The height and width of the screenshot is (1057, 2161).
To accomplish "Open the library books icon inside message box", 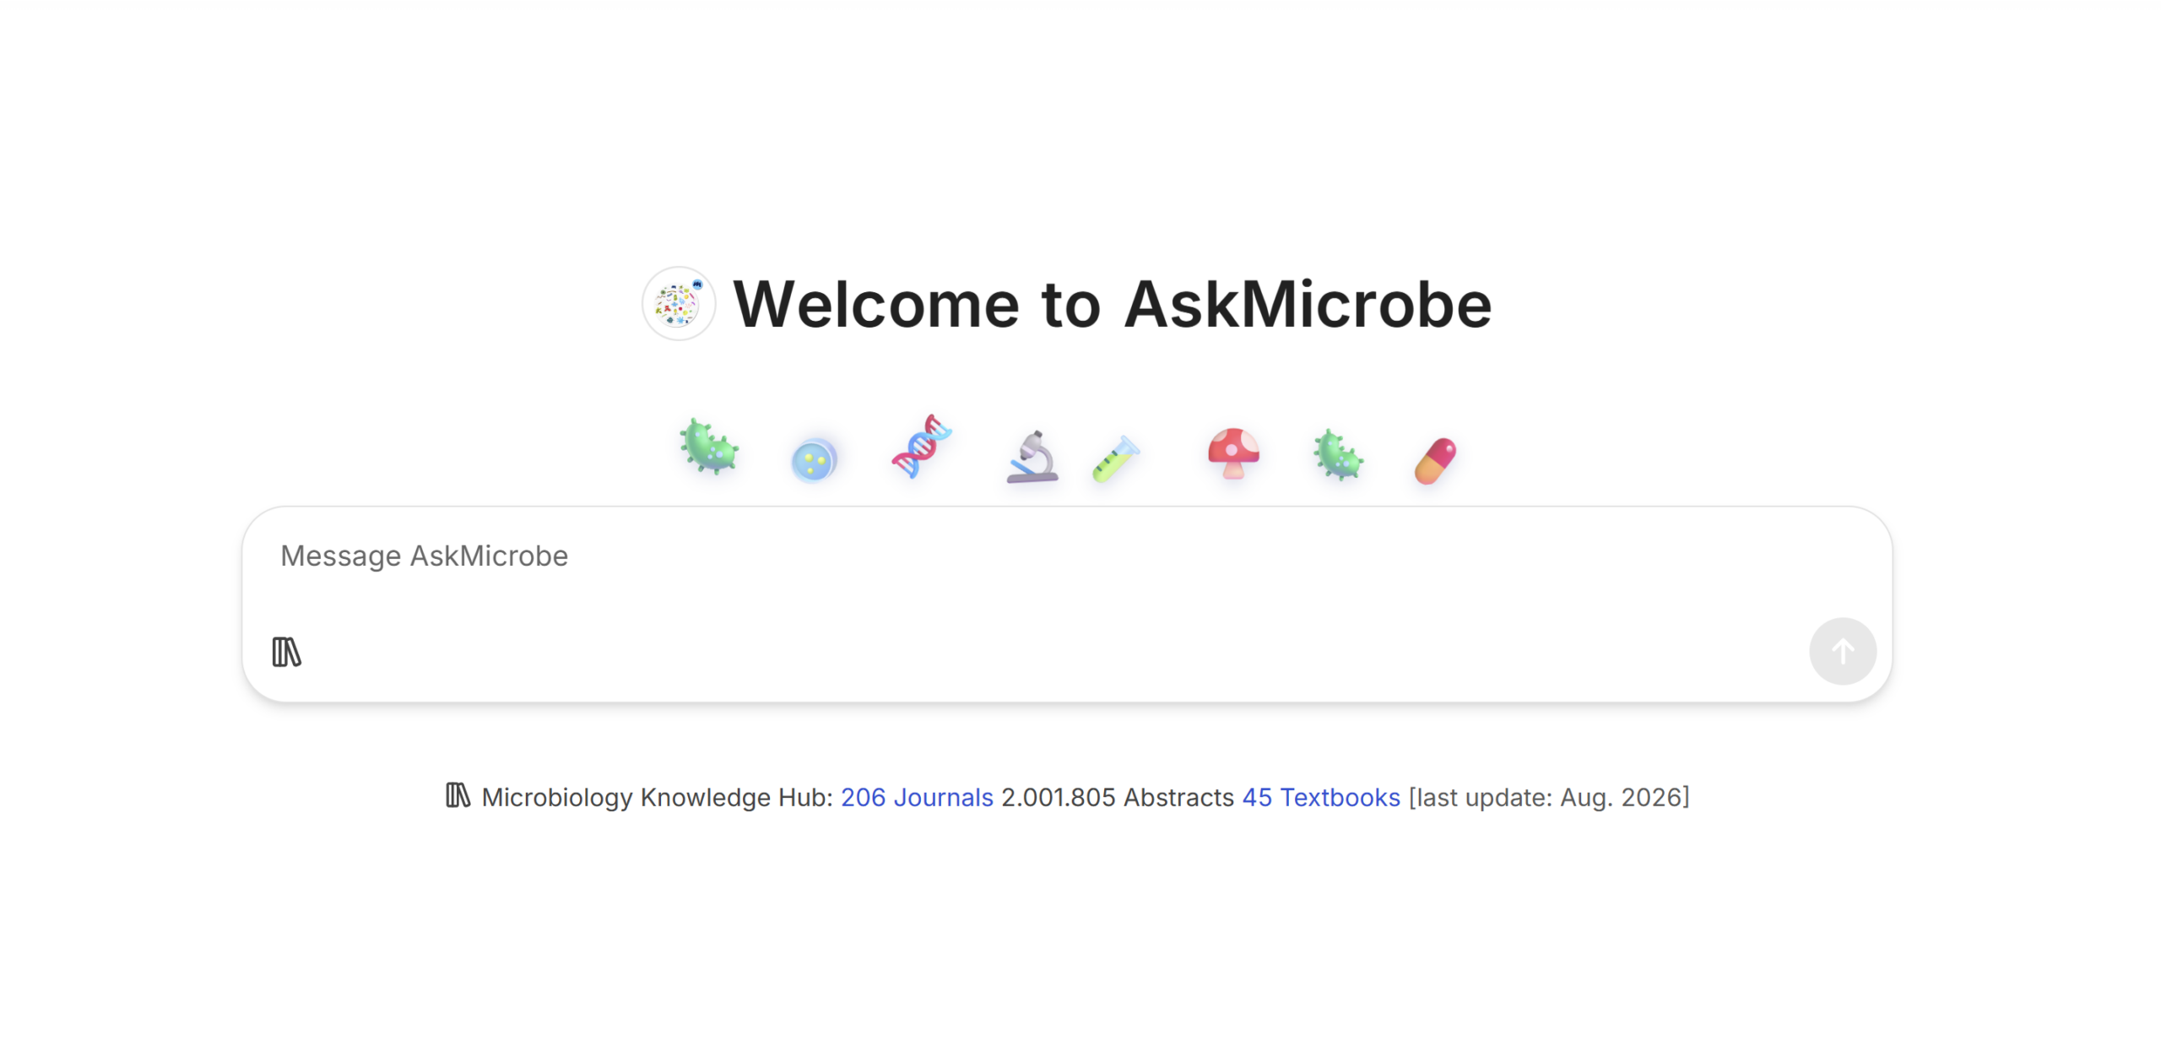I will tap(286, 652).
